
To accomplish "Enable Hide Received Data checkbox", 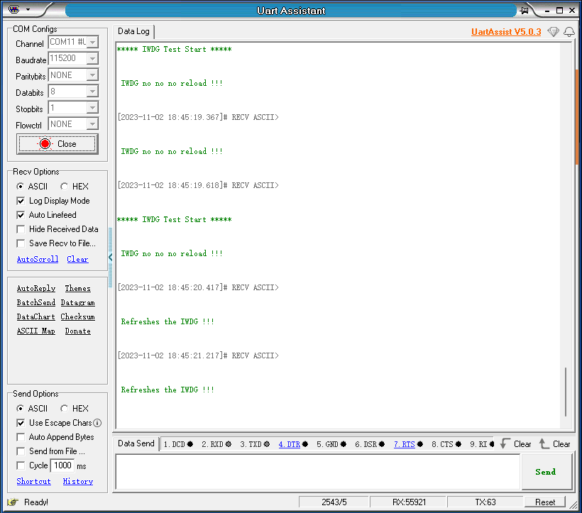I will (x=21, y=229).
